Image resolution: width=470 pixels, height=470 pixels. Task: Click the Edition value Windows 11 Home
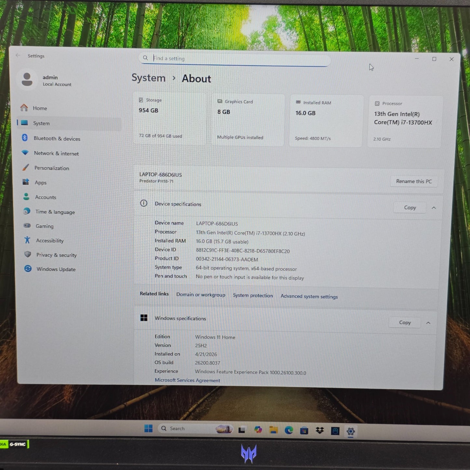pos(215,337)
